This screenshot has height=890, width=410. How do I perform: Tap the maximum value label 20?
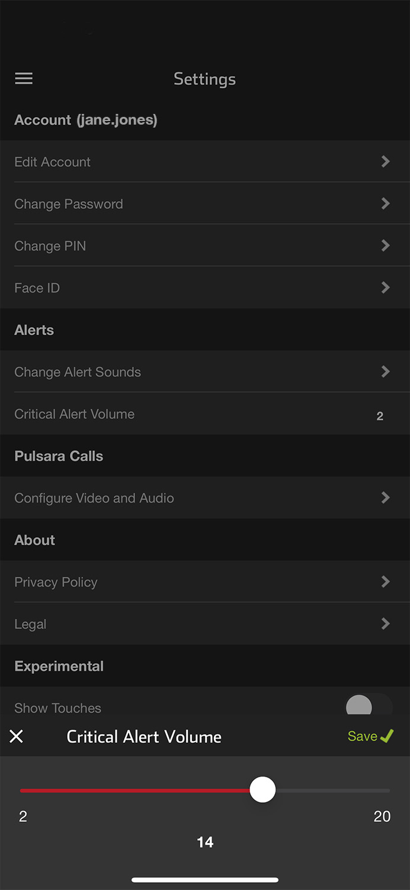coord(382,816)
